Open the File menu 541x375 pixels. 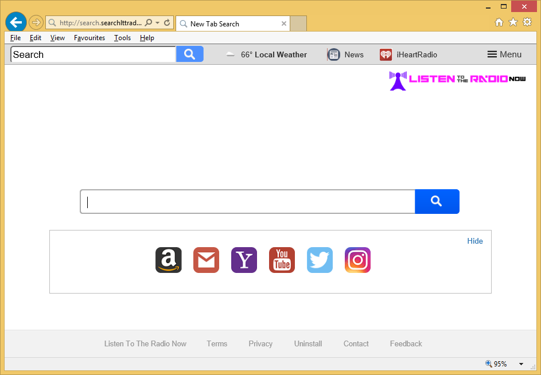click(x=15, y=38)
